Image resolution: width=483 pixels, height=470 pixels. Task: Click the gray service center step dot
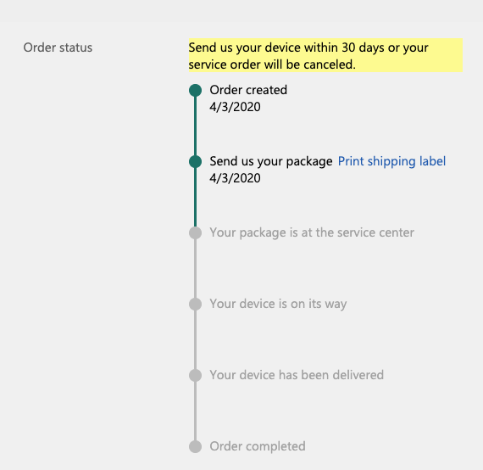click(195, 232)
